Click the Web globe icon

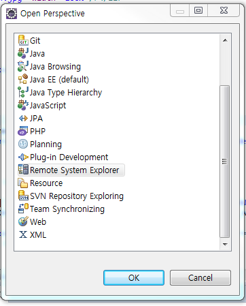click(23, 221)
